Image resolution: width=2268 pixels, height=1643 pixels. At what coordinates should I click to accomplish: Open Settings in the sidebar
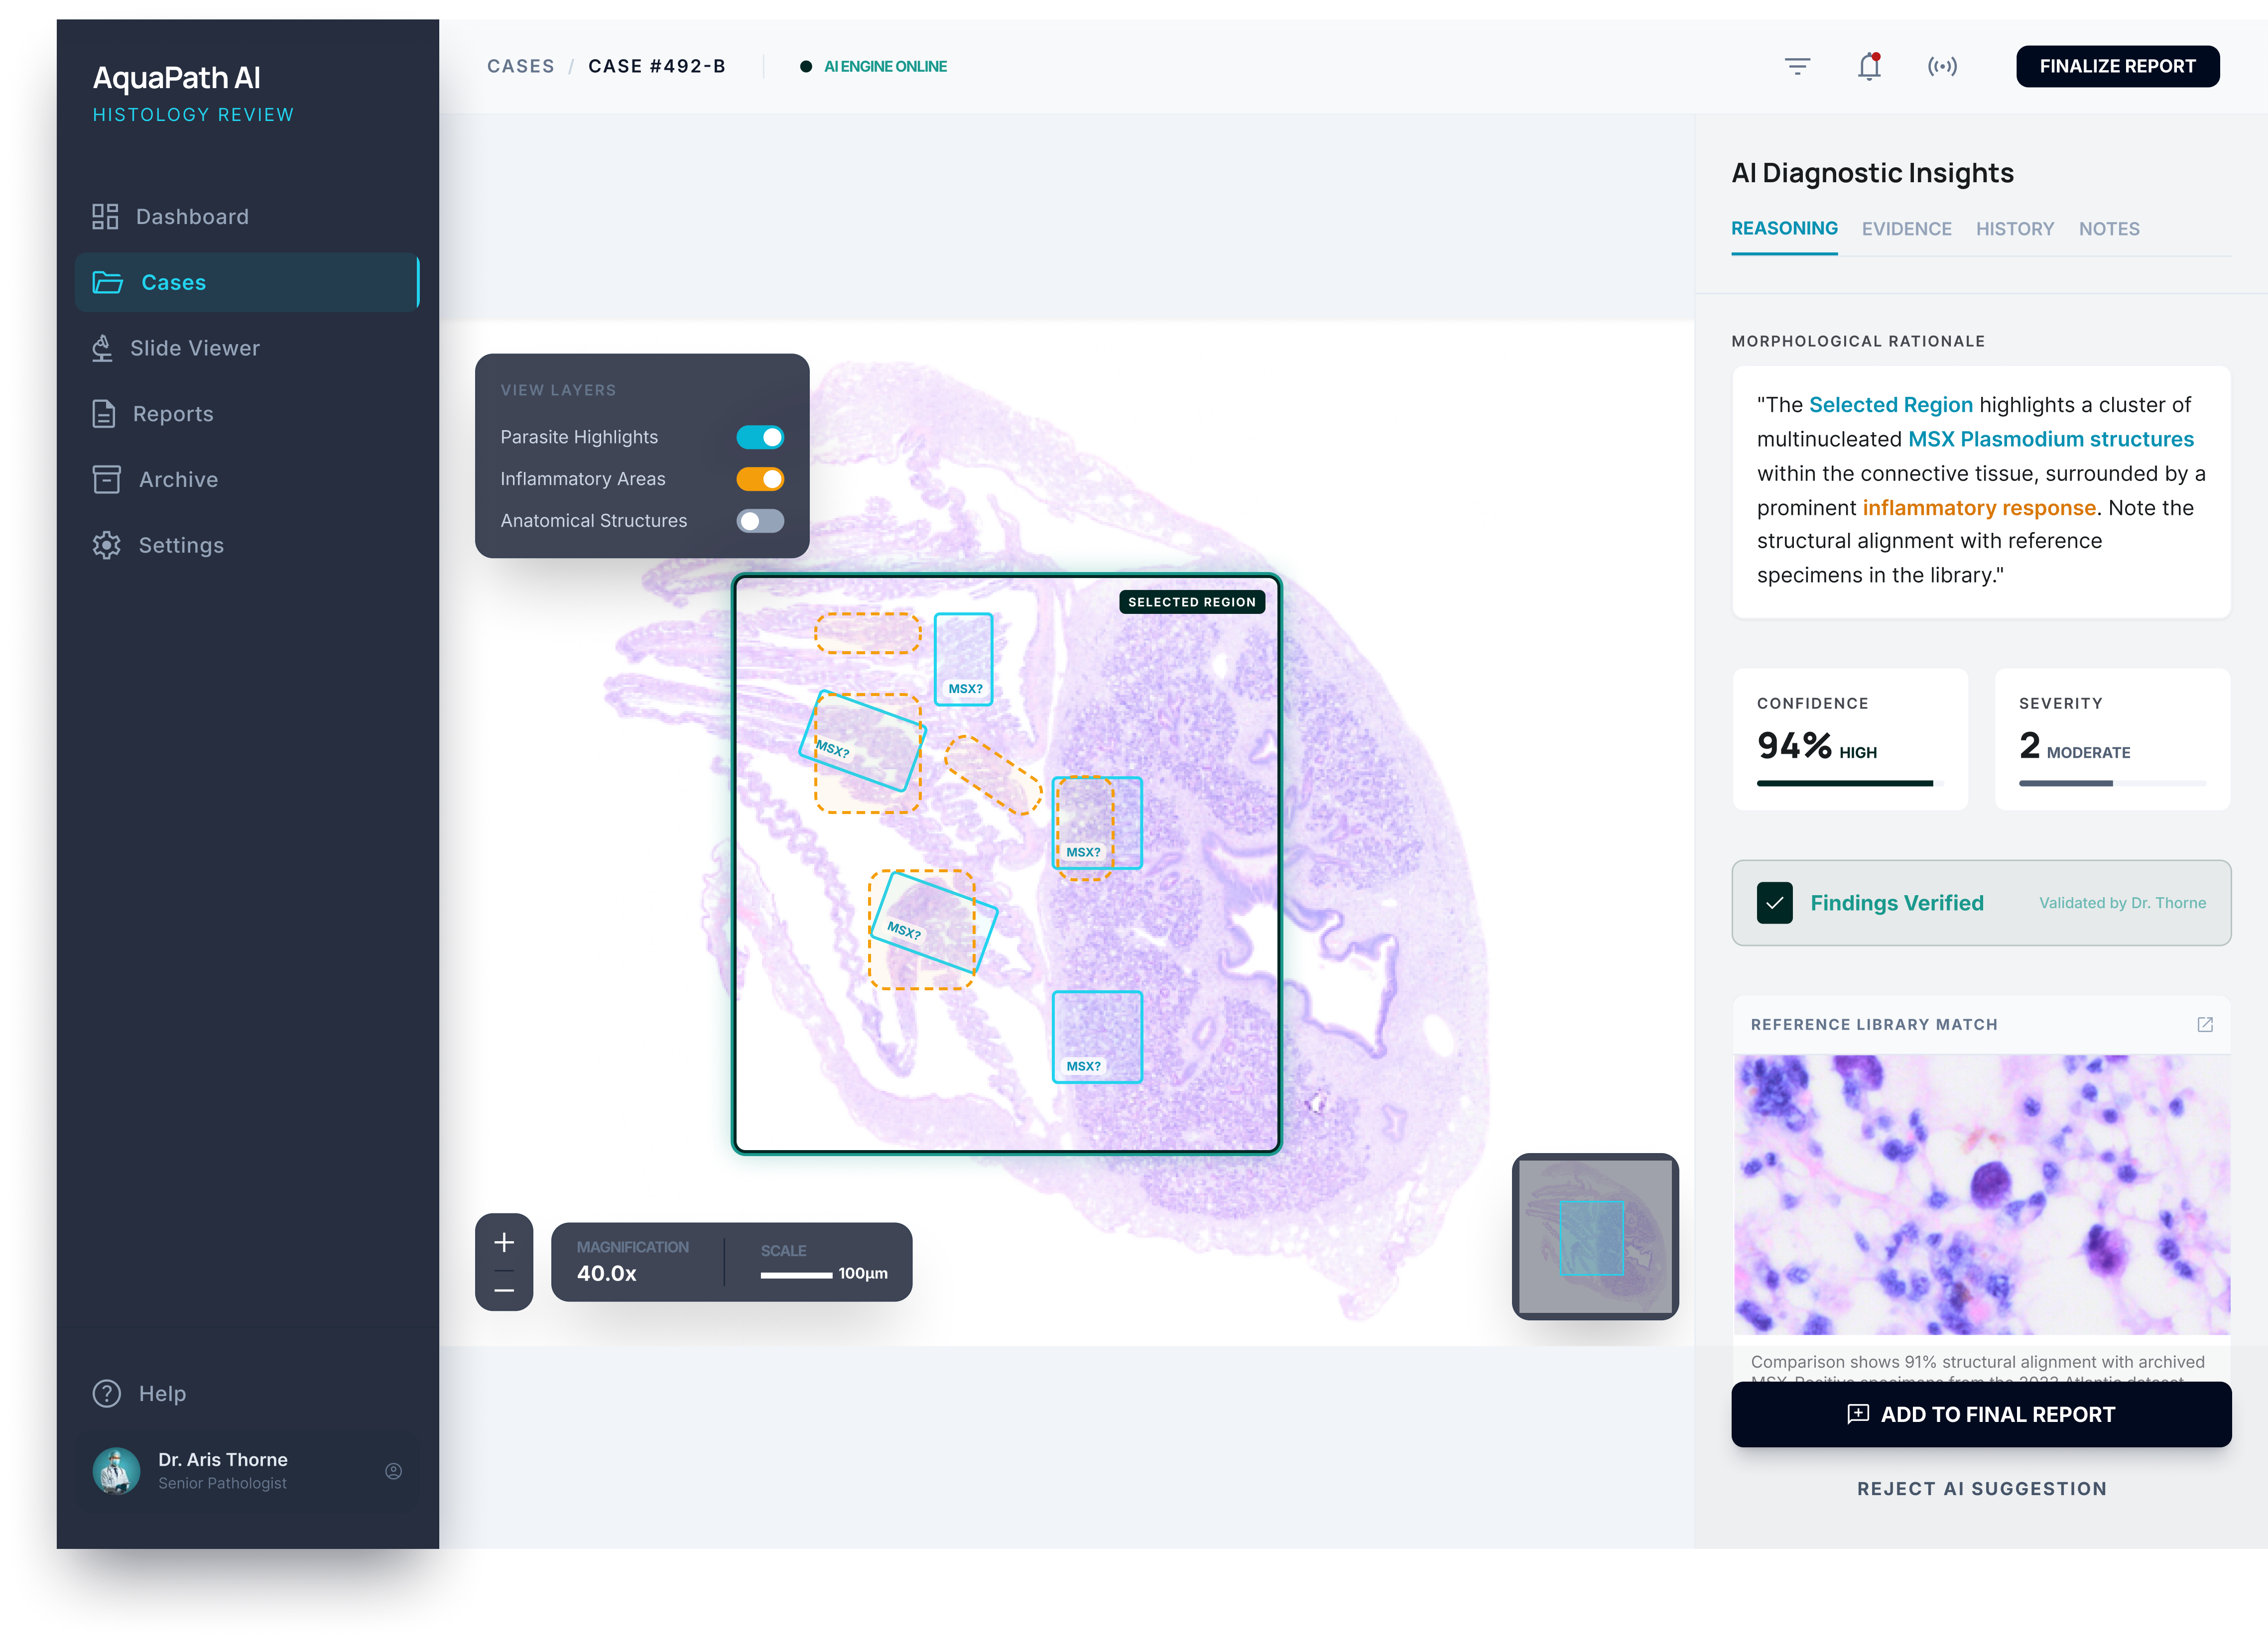[x=247, y=545]
